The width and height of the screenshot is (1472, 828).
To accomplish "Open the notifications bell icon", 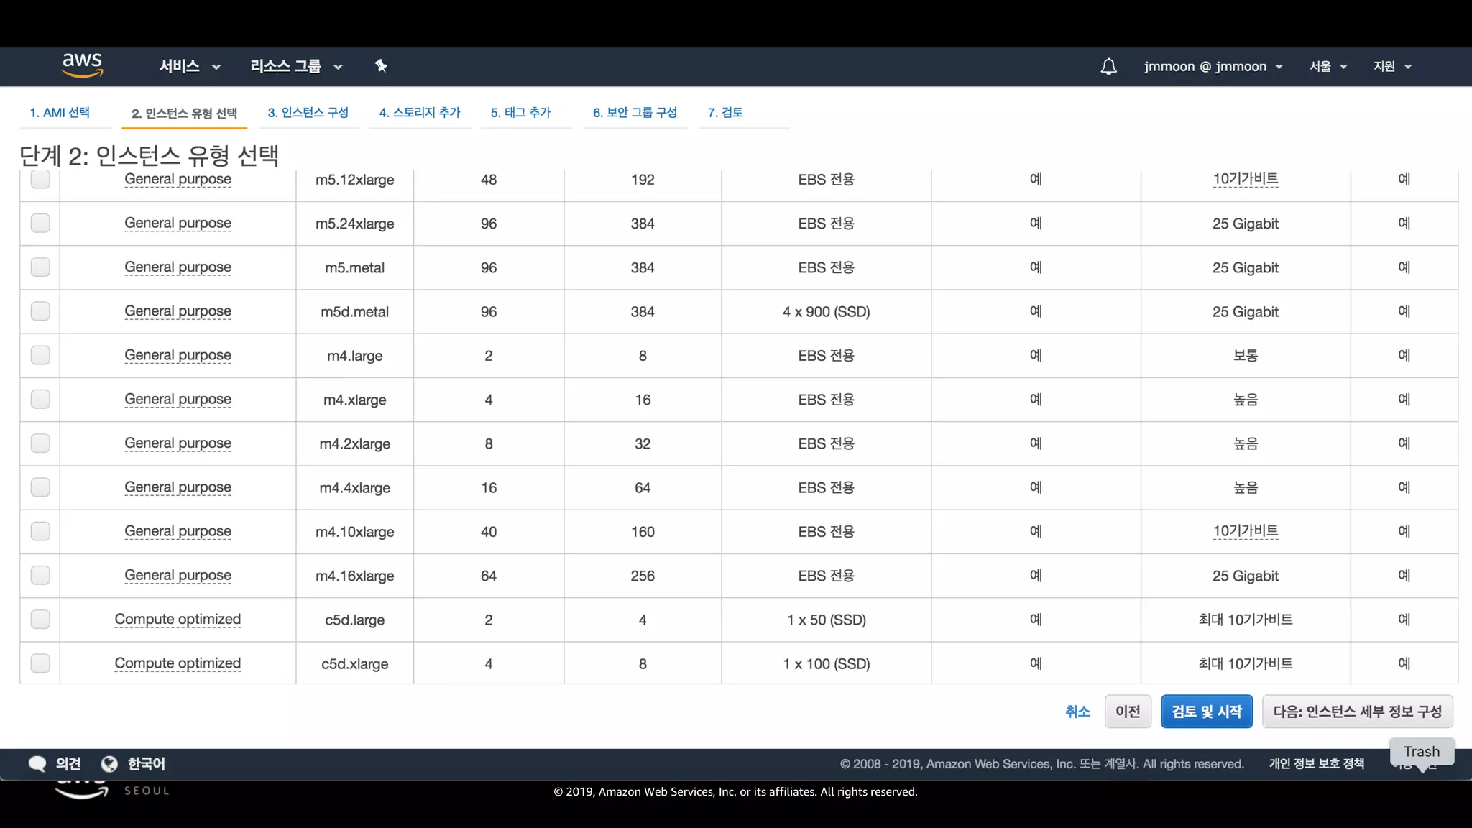I will [1108, 67].
